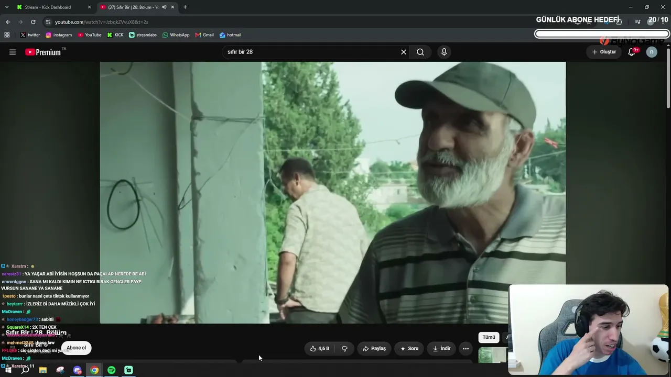Go back with the browser back arrow
This screenshot has width=671, height=377.
[8, 22]
